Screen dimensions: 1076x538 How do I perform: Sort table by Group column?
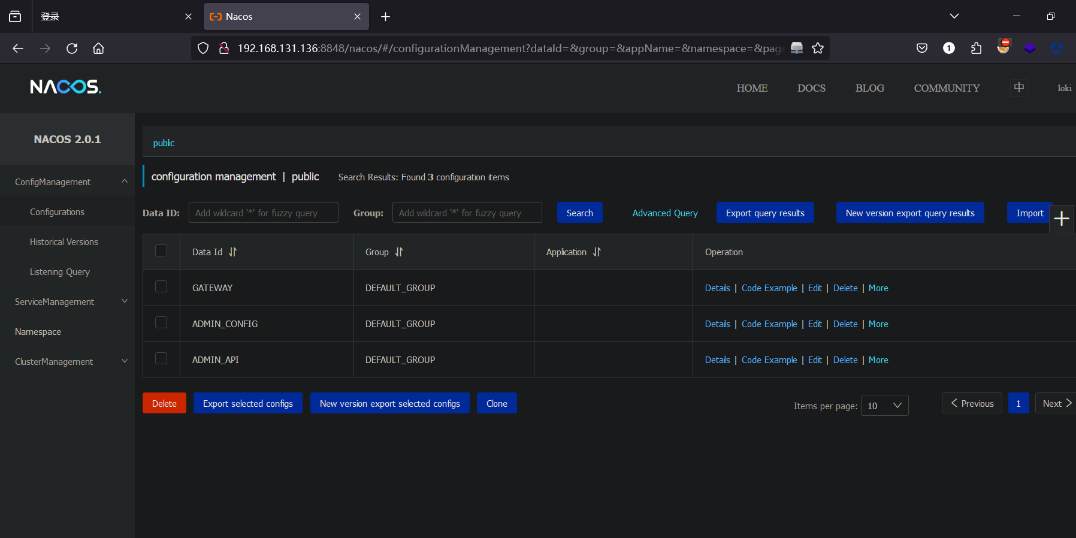tap(399, 252)
